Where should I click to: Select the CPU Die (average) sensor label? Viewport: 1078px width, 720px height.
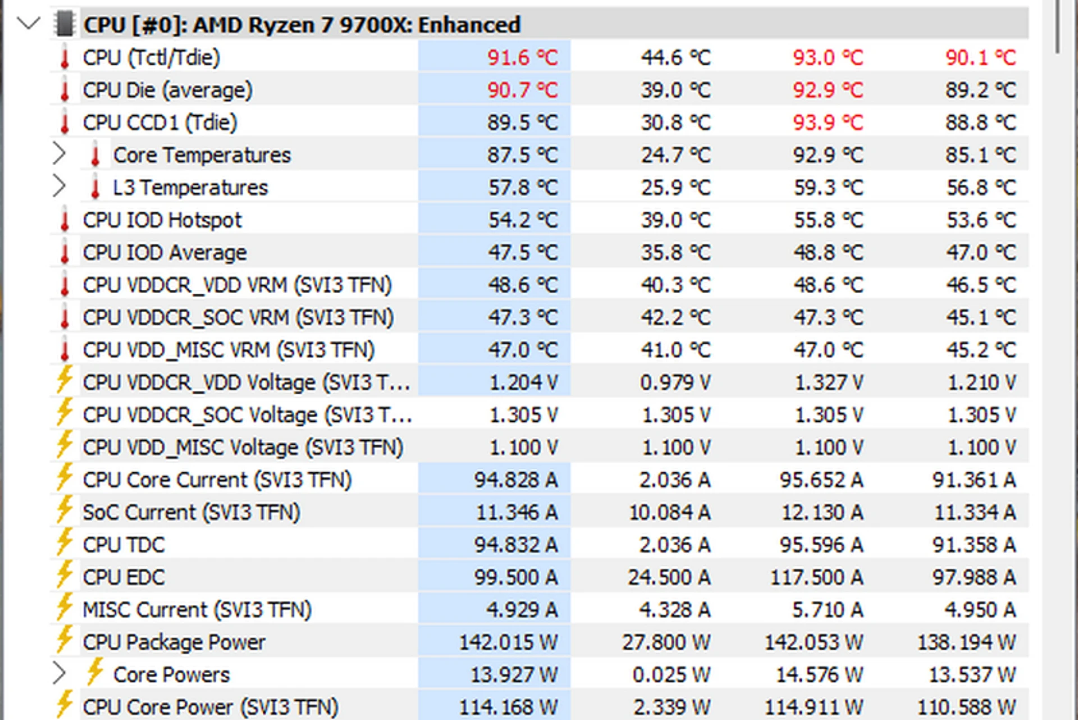pos(168,90)
